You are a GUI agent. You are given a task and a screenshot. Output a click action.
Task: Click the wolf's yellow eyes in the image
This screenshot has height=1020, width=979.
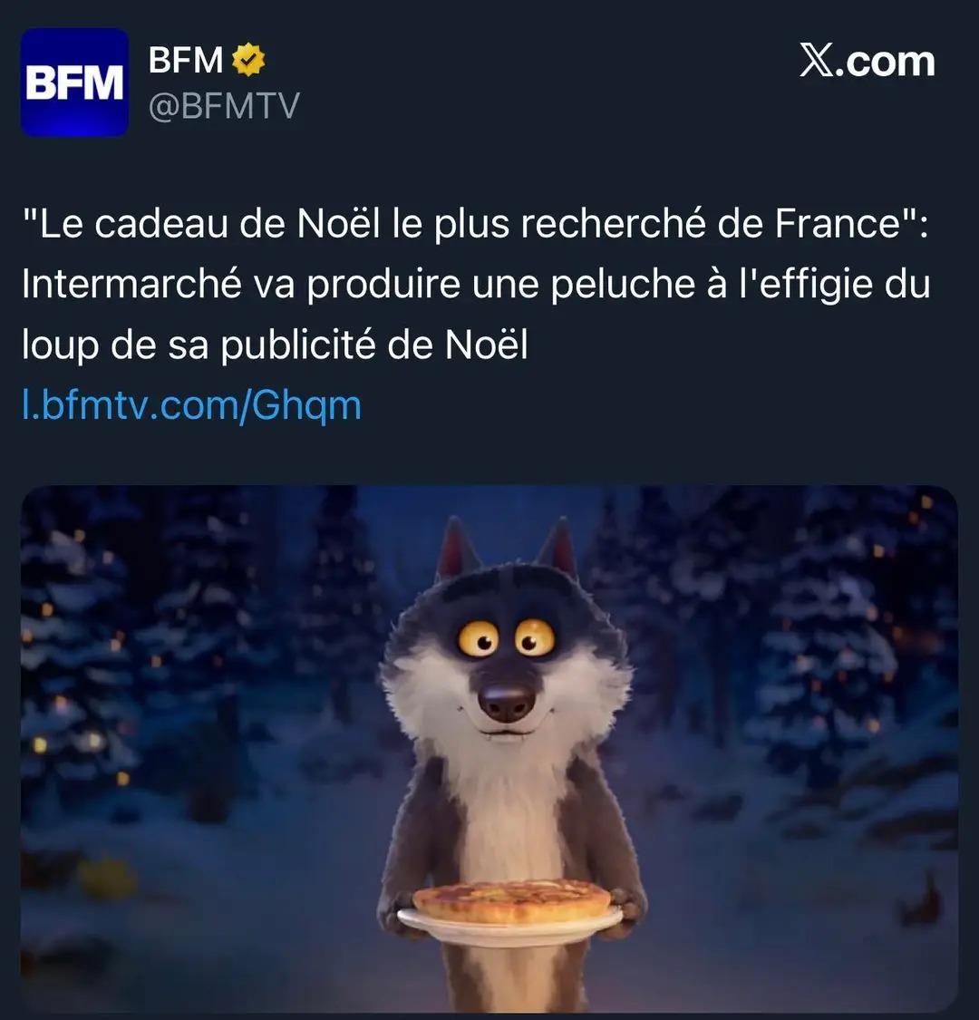pyautogui.click(x=506, y=636)
